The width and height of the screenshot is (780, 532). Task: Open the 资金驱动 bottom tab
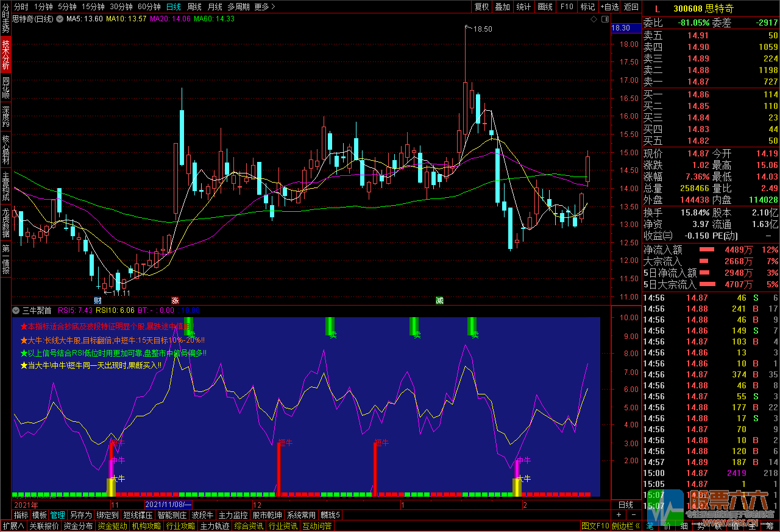point(112,526)
